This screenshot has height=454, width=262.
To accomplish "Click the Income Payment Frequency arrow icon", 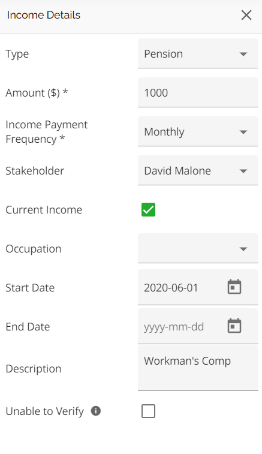I will click(x=243, y=132).
